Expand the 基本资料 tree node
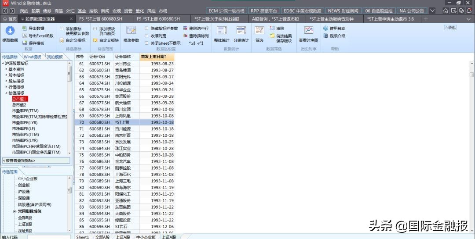475x239 pixels. pos(6,69)
